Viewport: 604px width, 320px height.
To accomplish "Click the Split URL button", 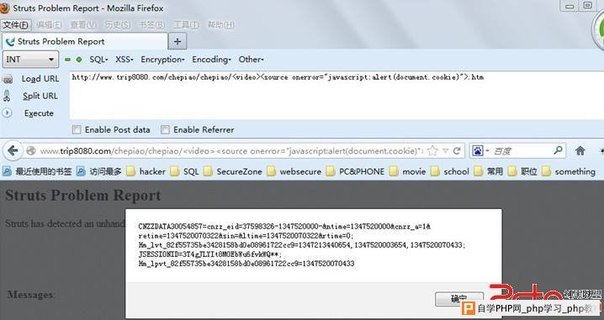I will point(40,96).
